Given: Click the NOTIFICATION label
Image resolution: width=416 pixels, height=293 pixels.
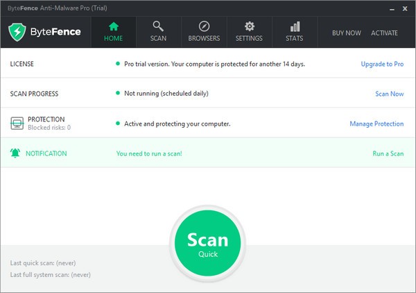Looking at the screenshot, I should [46, 153].
